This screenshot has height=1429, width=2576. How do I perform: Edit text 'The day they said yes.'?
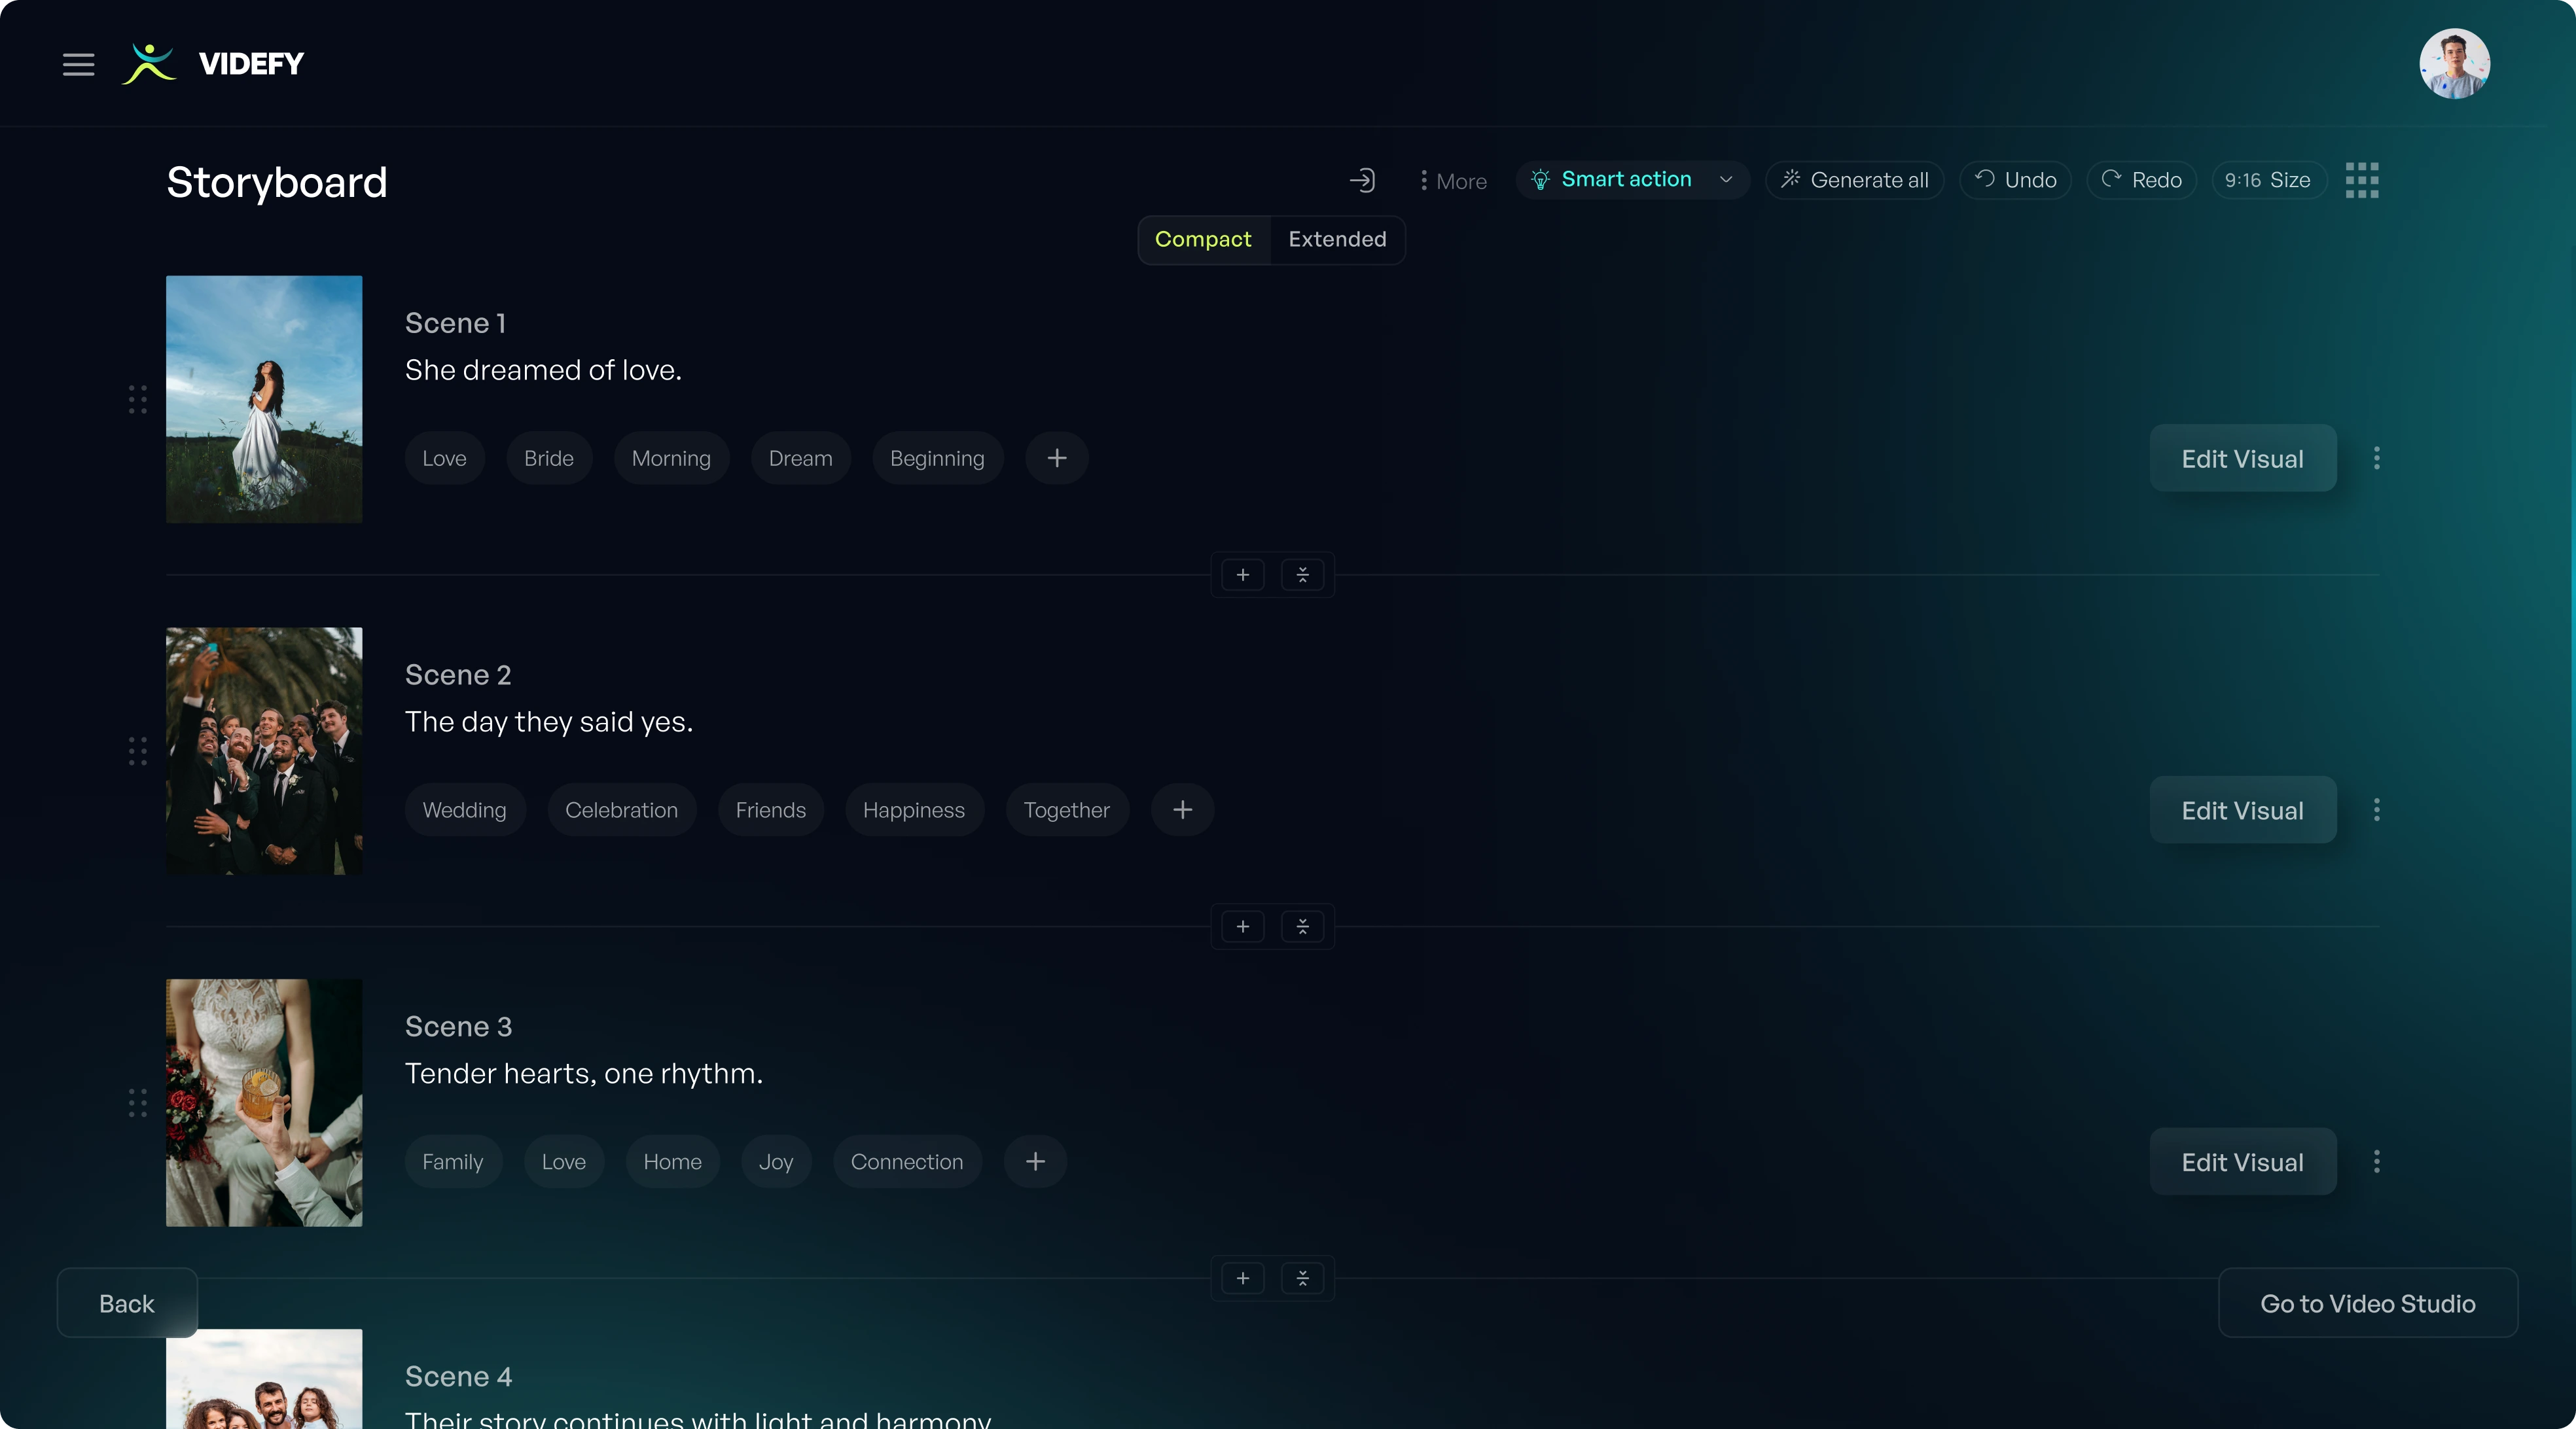[x=549, y=722]
